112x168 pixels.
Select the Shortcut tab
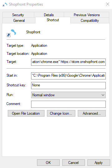(53, 20)
